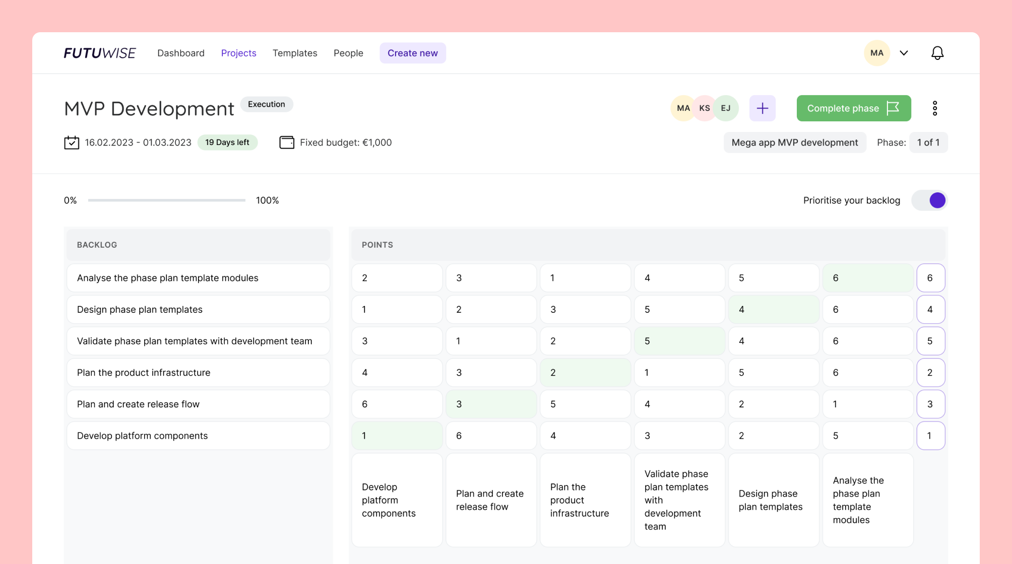
Task: Click the Create new button
Action: [x=412, y=53]
